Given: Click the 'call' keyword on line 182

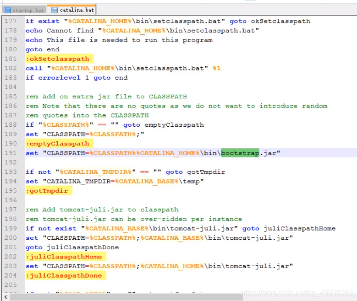Looking at the screenshot, I should coord(34,68).
